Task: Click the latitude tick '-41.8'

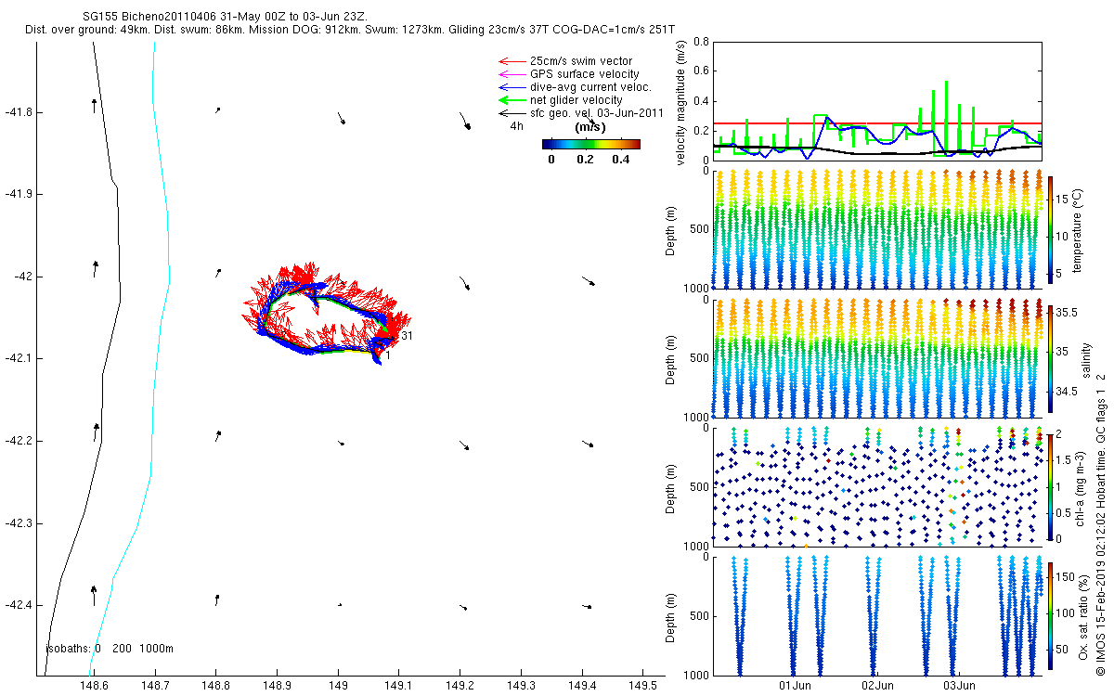Action: coord(17,112)
